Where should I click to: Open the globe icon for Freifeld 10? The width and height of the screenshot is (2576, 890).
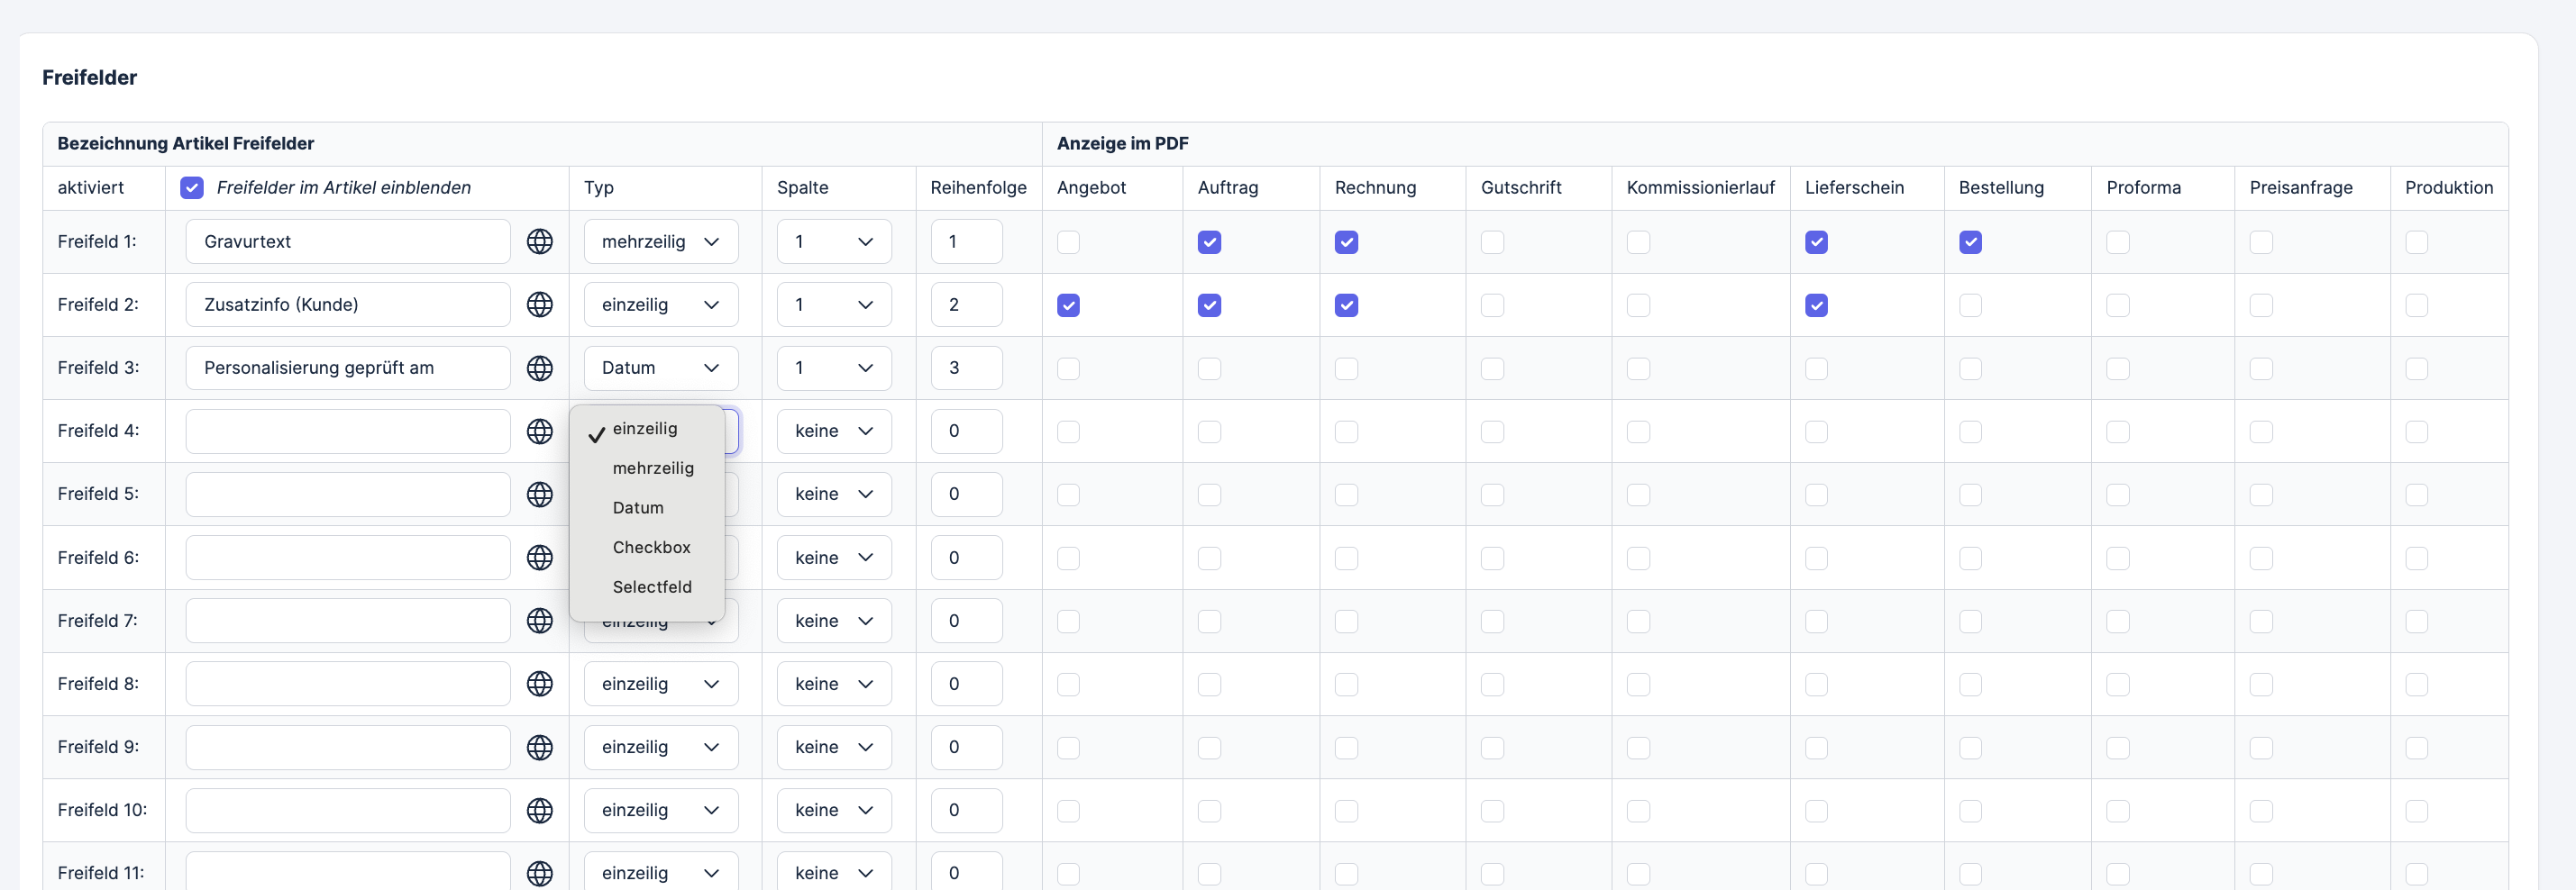[x=539, y=810]
